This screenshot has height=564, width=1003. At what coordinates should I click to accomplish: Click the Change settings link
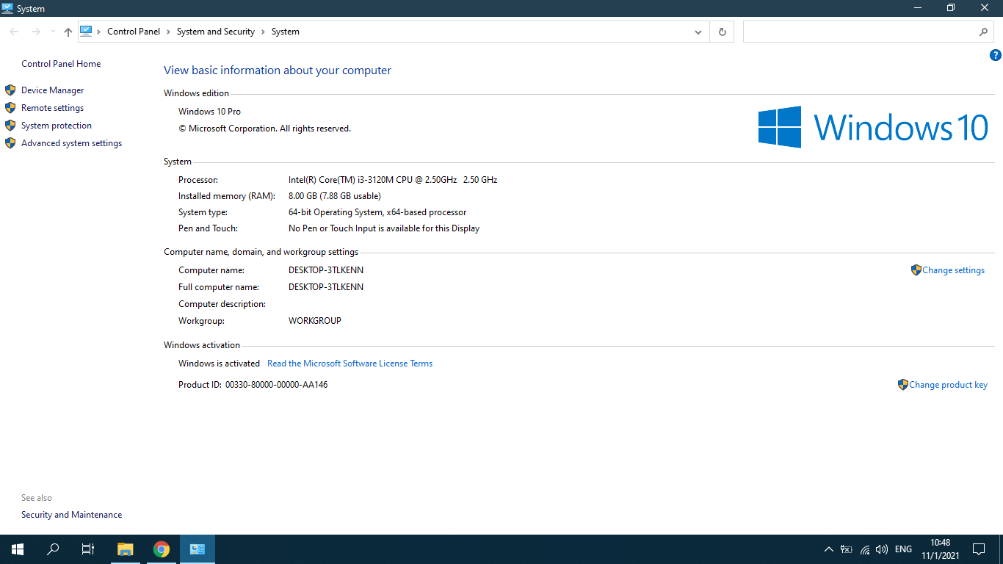(x=954, y=270)
